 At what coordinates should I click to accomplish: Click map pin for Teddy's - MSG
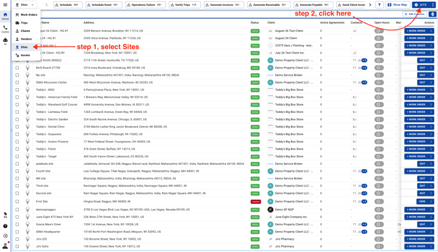(27, 89)
